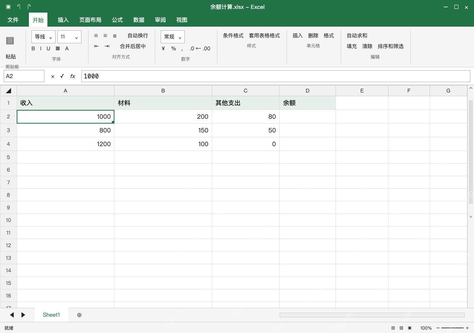Toggle bold formatting

(33, 48)
